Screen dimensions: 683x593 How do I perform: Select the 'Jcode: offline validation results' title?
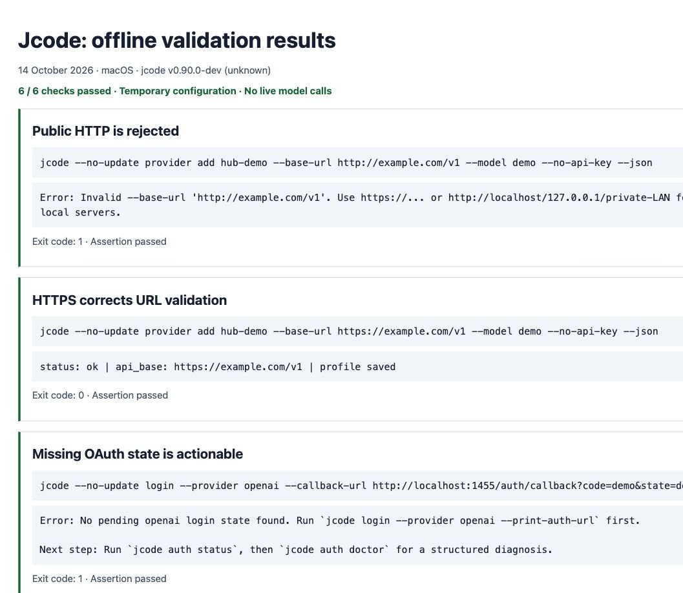(x=177, y=41)
